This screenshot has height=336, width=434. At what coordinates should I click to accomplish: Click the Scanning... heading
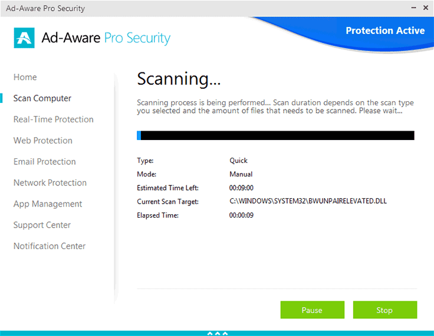tap(179, 79)
